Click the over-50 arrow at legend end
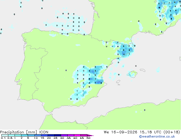181x139 pixels. (90, 135)
